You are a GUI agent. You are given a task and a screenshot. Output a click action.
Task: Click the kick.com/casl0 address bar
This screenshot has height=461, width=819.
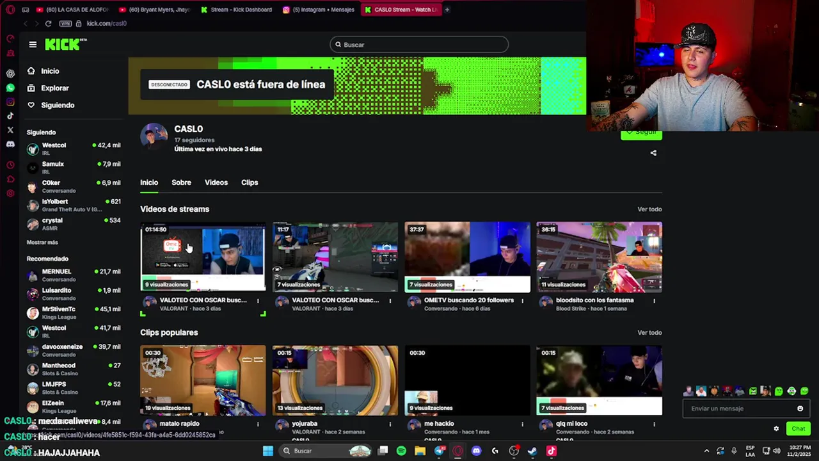[107, 24]
